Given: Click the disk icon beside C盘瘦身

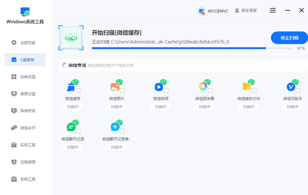Looking at the screenshot, I should pyautogui.click(x=14, y=60).
